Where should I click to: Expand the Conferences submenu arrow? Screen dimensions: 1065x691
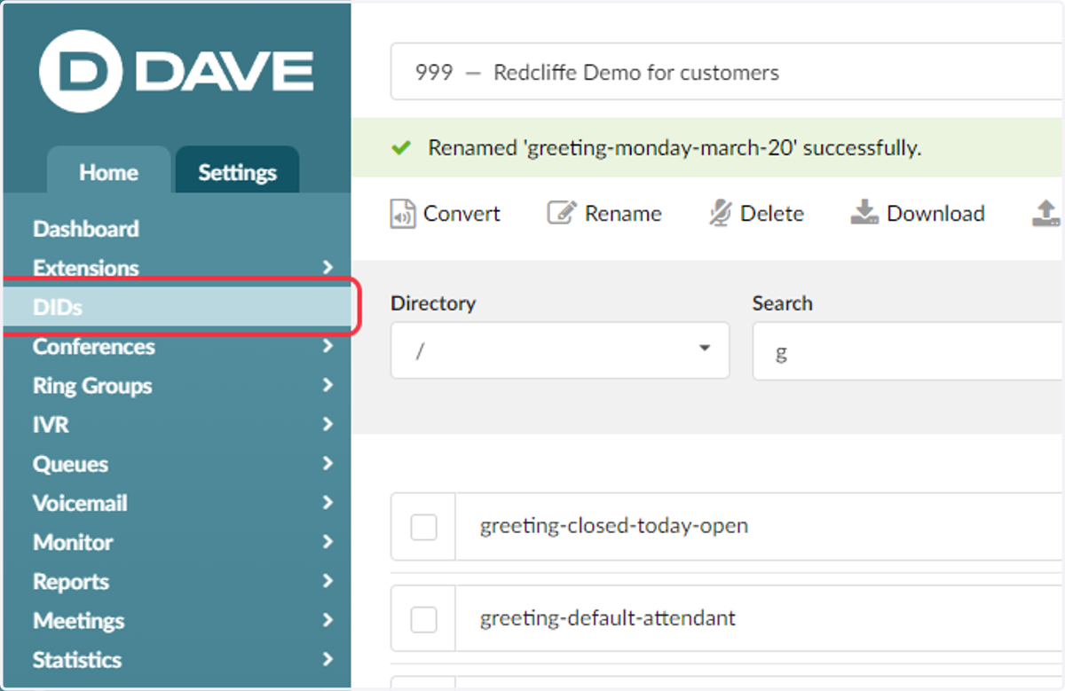click(327, 346)
